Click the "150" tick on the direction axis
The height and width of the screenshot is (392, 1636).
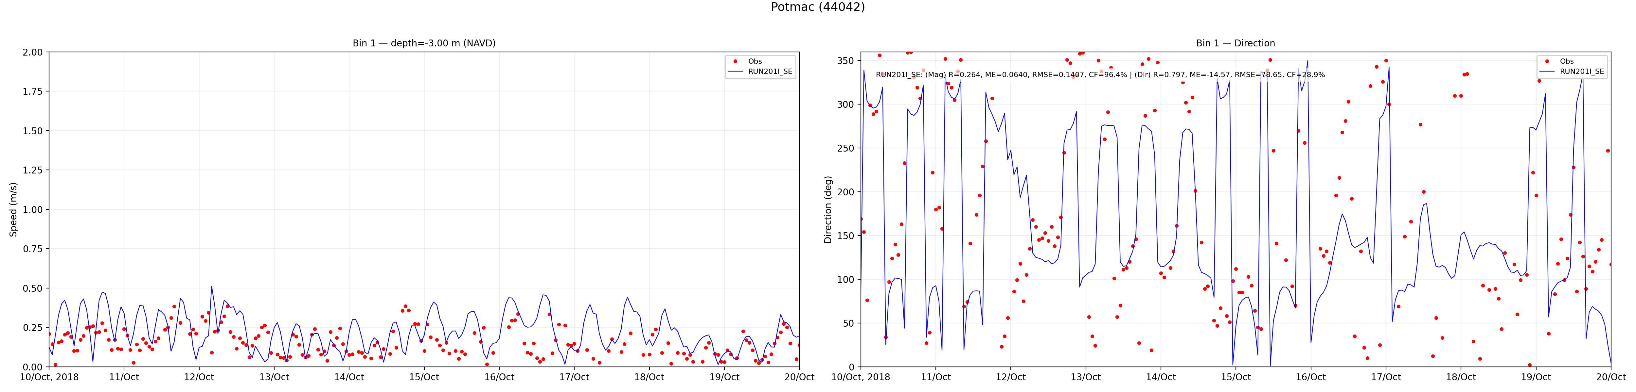pyautogui.click(x=846, y=236)
